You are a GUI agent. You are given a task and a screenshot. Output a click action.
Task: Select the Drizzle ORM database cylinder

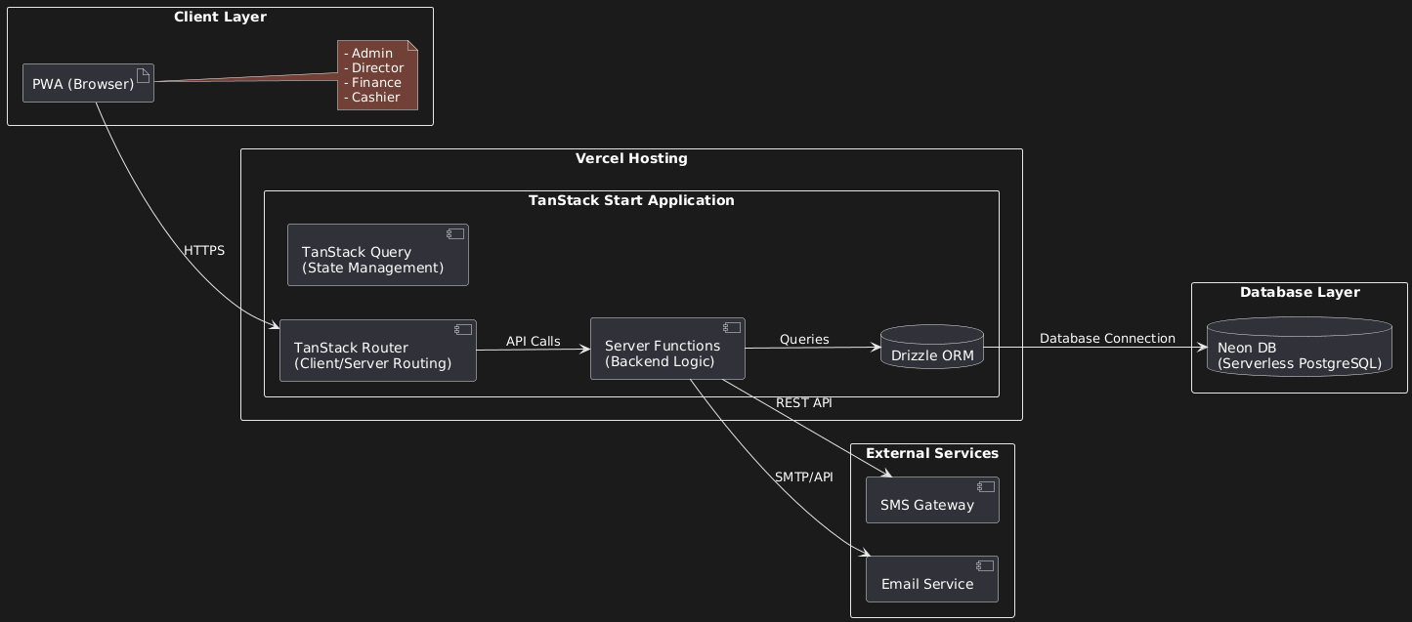pos(932,348)
